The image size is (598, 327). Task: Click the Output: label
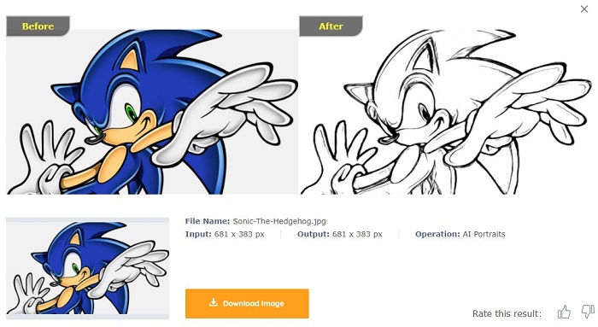pyautogui.click(x=314, y=234)
